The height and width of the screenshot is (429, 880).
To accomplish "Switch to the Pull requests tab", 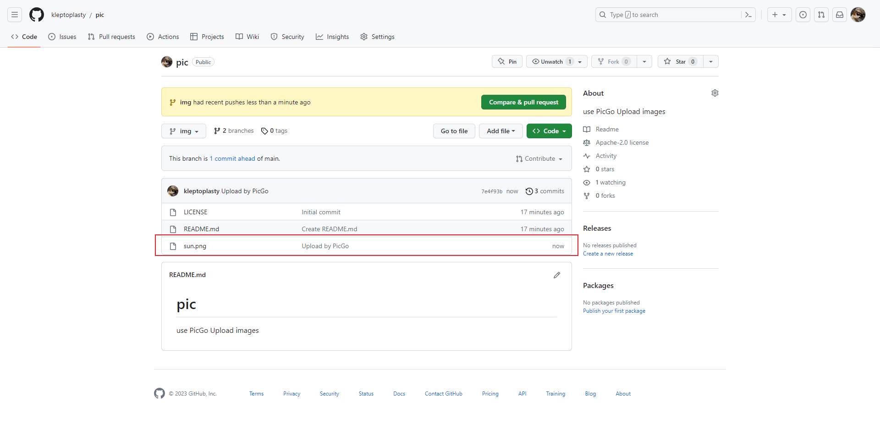I will tap(111, 37).
